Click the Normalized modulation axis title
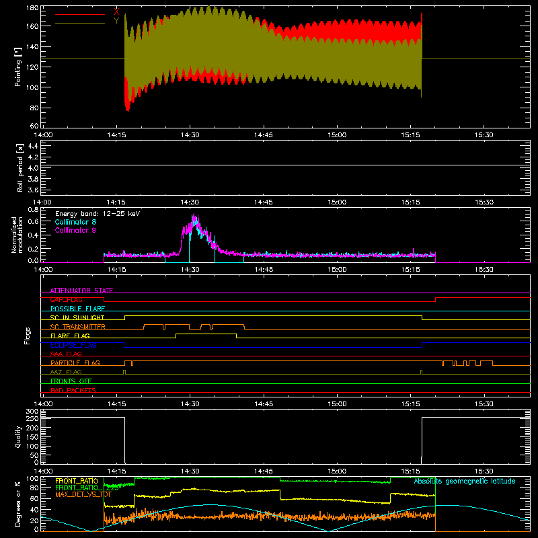This screenshot has height=538, width=538. (x=17, y=235)
